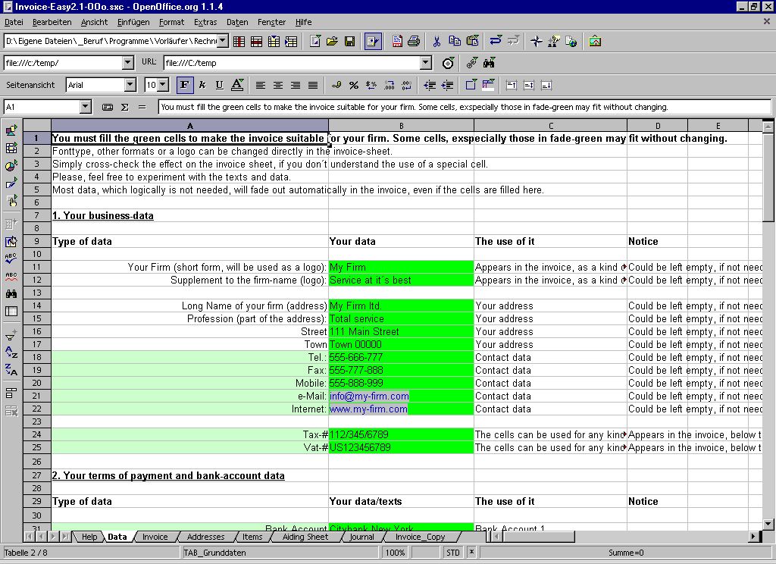Click the www.my-firm.com link
The image size is (776, 564).
[368, 409]
